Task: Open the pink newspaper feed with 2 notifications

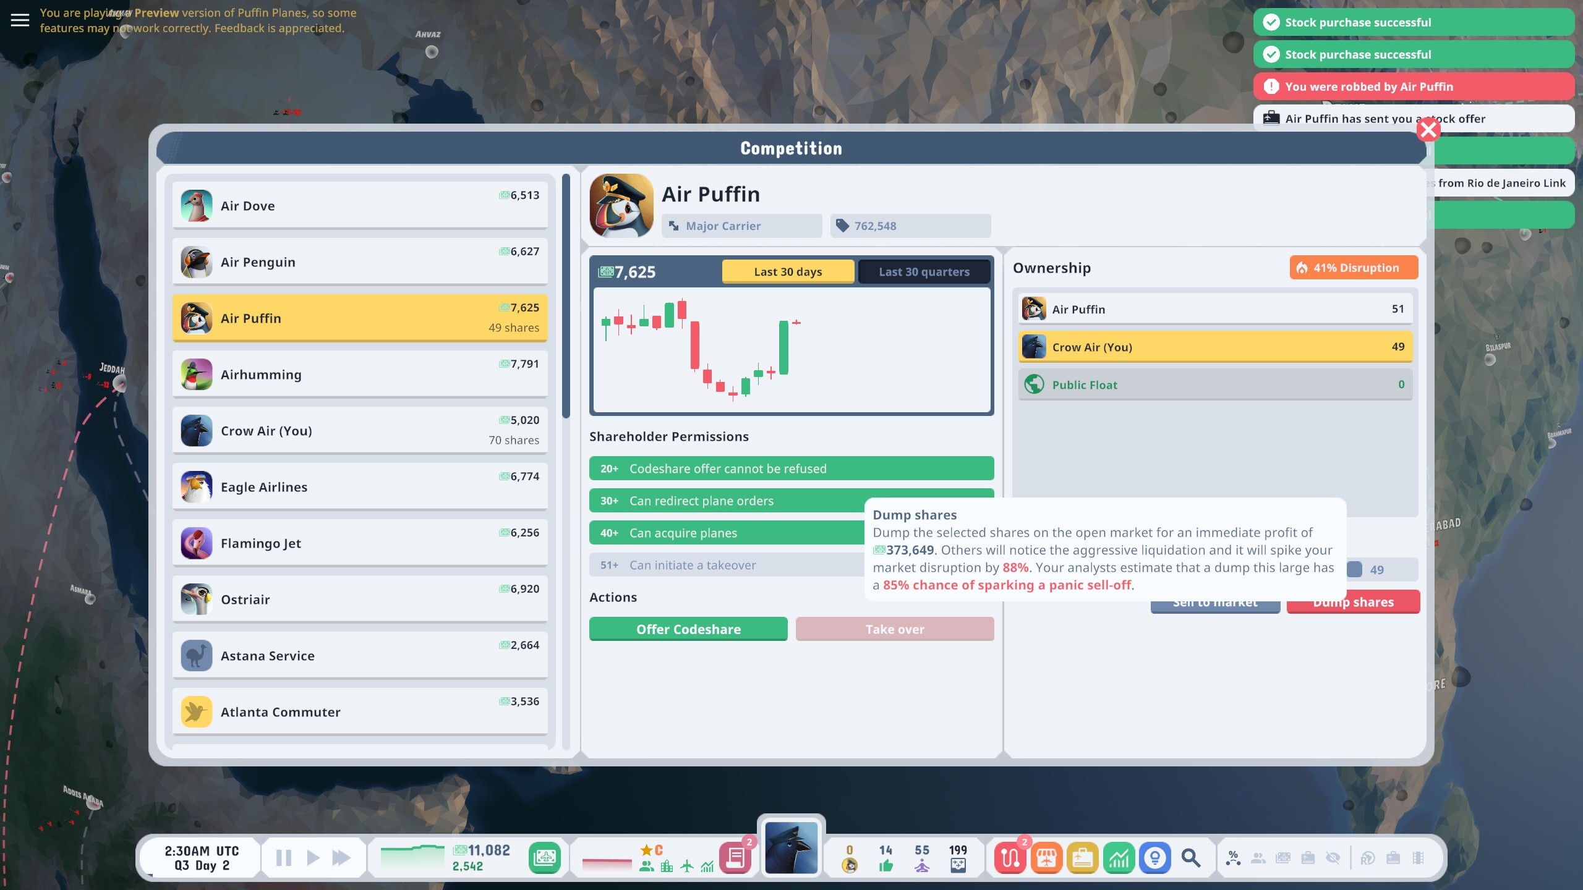Action: click(x=736, y=858)
